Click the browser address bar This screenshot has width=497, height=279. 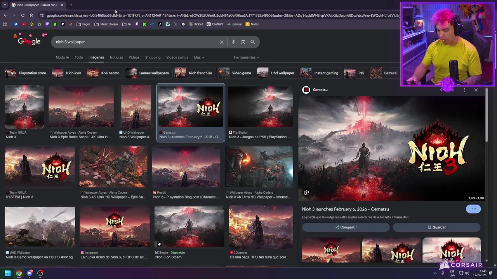click(x=223, y=15)
